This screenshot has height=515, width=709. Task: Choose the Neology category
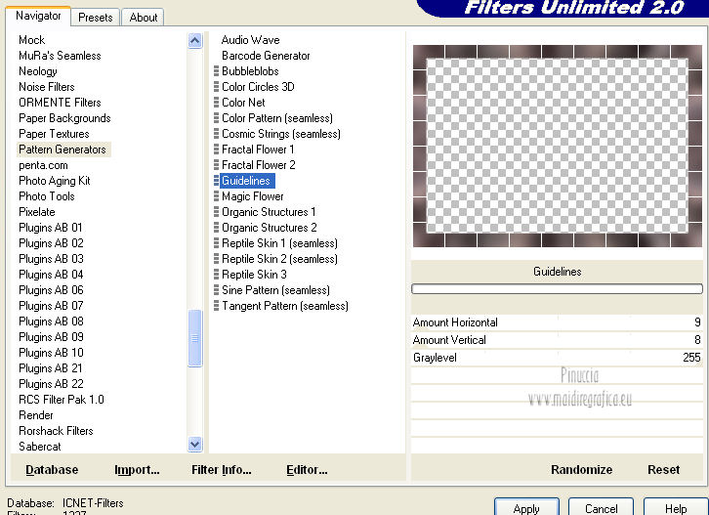38,71
